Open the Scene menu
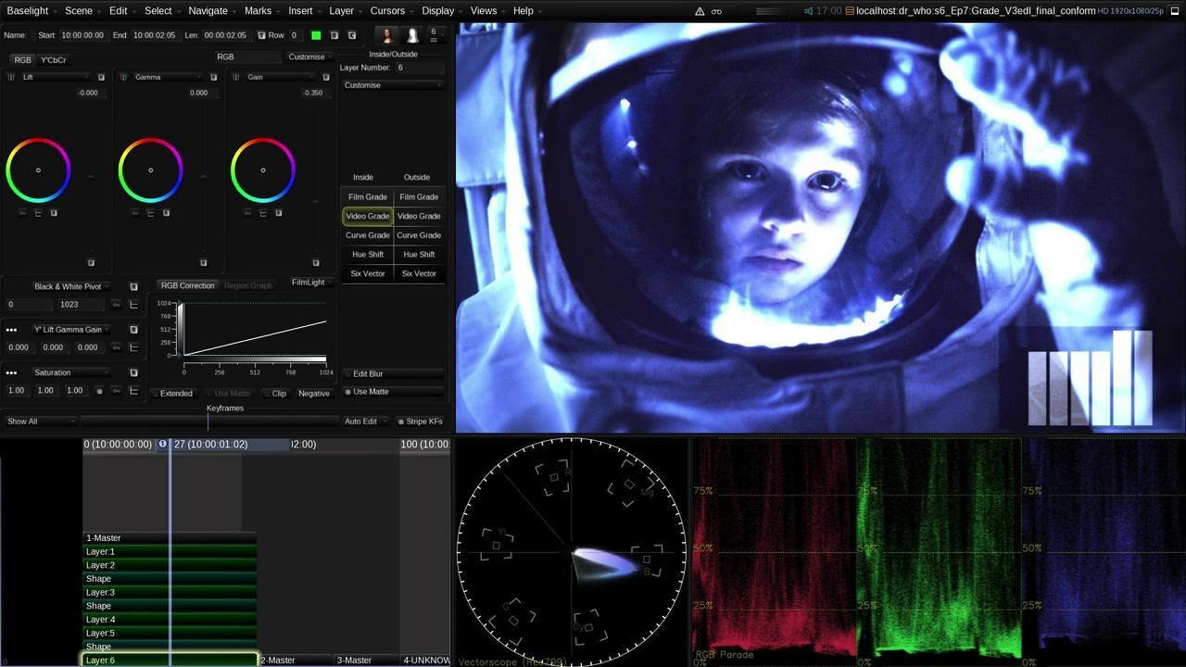Screen dimensions: 1186x667 tap(79, 11)
